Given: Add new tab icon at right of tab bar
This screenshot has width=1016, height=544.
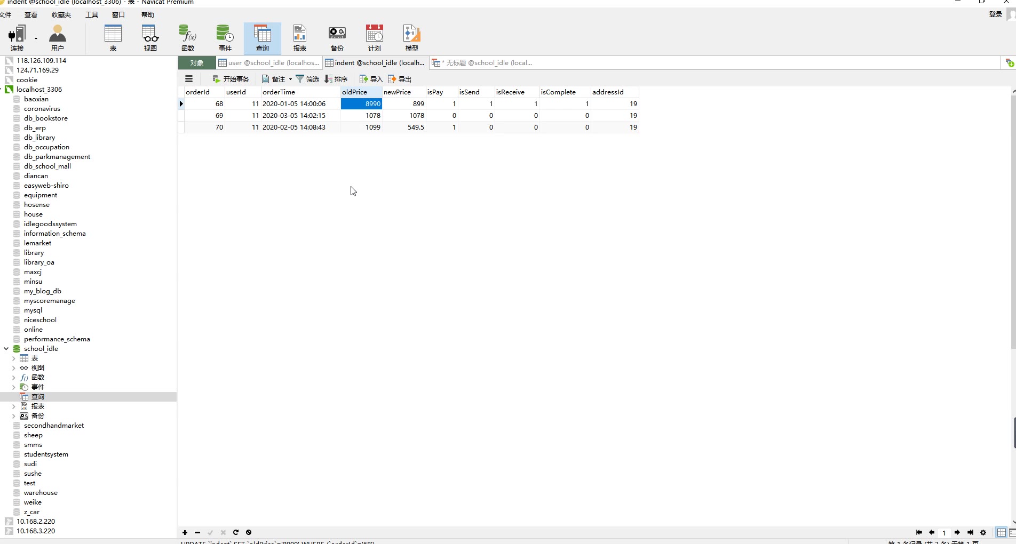Looking at the screenshot, I should click(x=1009, y=63).
